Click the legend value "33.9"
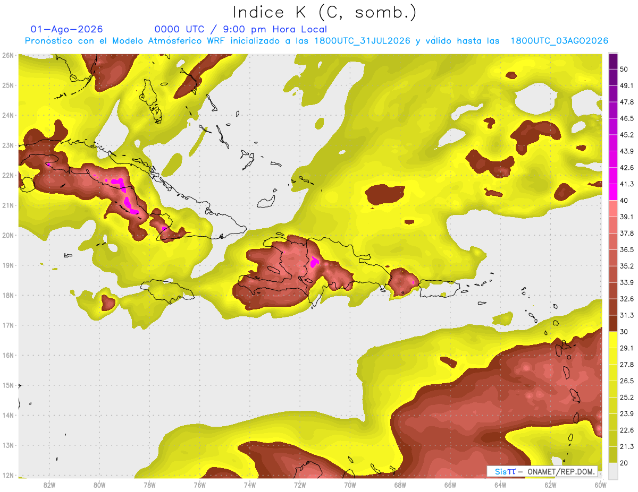The image size is (638, 492). coord(626,282)
